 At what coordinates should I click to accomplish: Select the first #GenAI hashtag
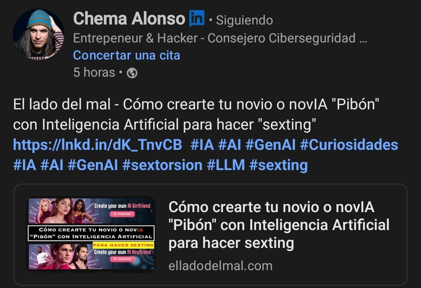click(271, 145)
